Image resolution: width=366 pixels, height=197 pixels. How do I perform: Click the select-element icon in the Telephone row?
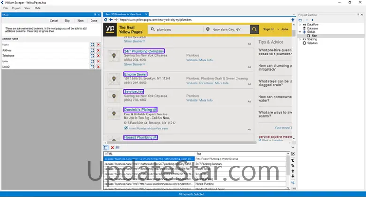(92, 56)
